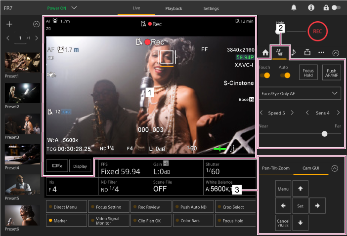
Task: Open the Face/Eye Only AF dropdown
Action: click(x=300, y=93)
